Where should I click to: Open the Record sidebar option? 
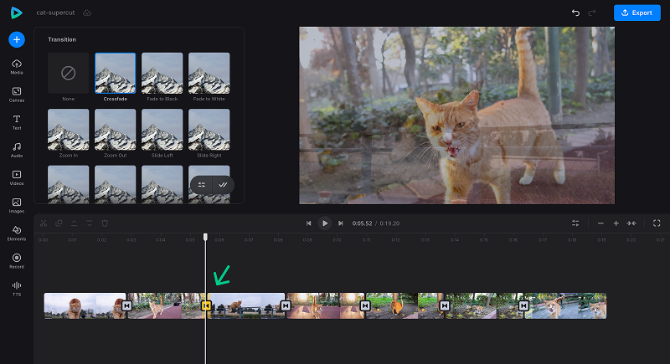[17, 261]
